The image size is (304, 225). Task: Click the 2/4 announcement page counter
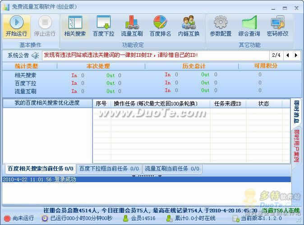coord(276,55)
